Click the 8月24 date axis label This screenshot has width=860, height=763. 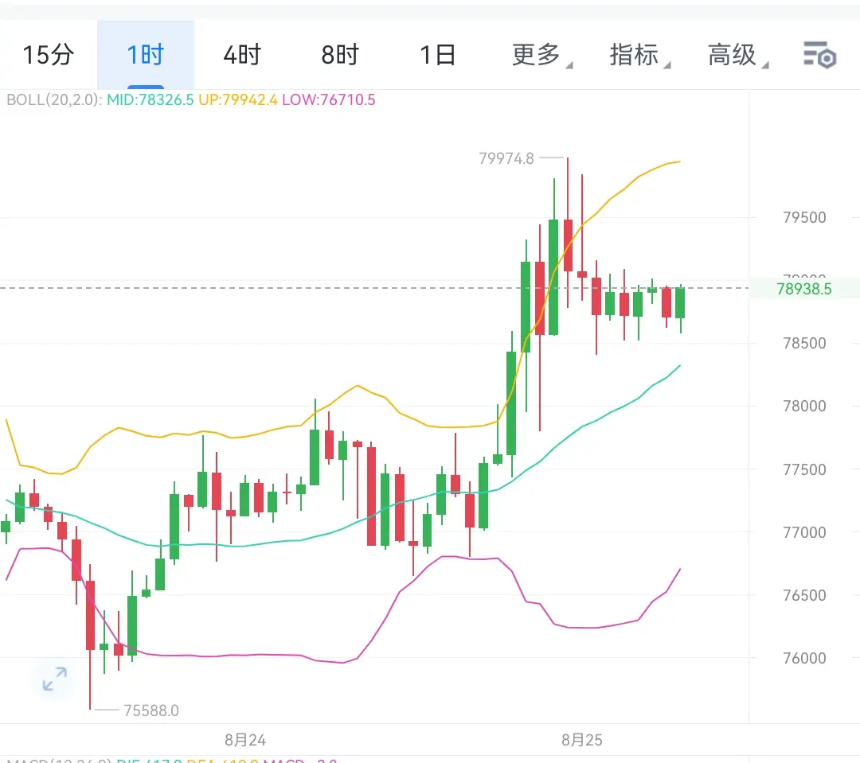245,740
